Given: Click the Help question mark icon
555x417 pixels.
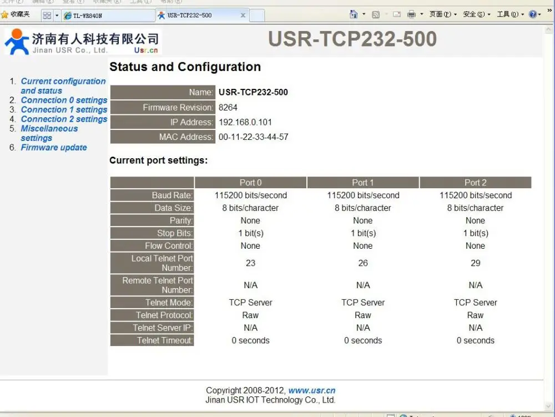Looking at the screenshot, I should click(x=533, y=14).
